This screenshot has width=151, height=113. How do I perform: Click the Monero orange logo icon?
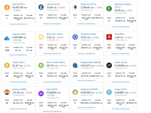tap(7, 92)
